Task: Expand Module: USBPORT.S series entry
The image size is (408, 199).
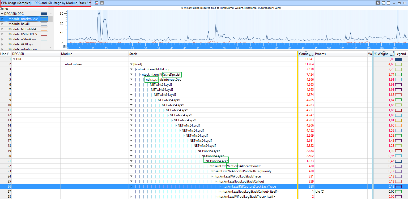Action: click(2, 34)
